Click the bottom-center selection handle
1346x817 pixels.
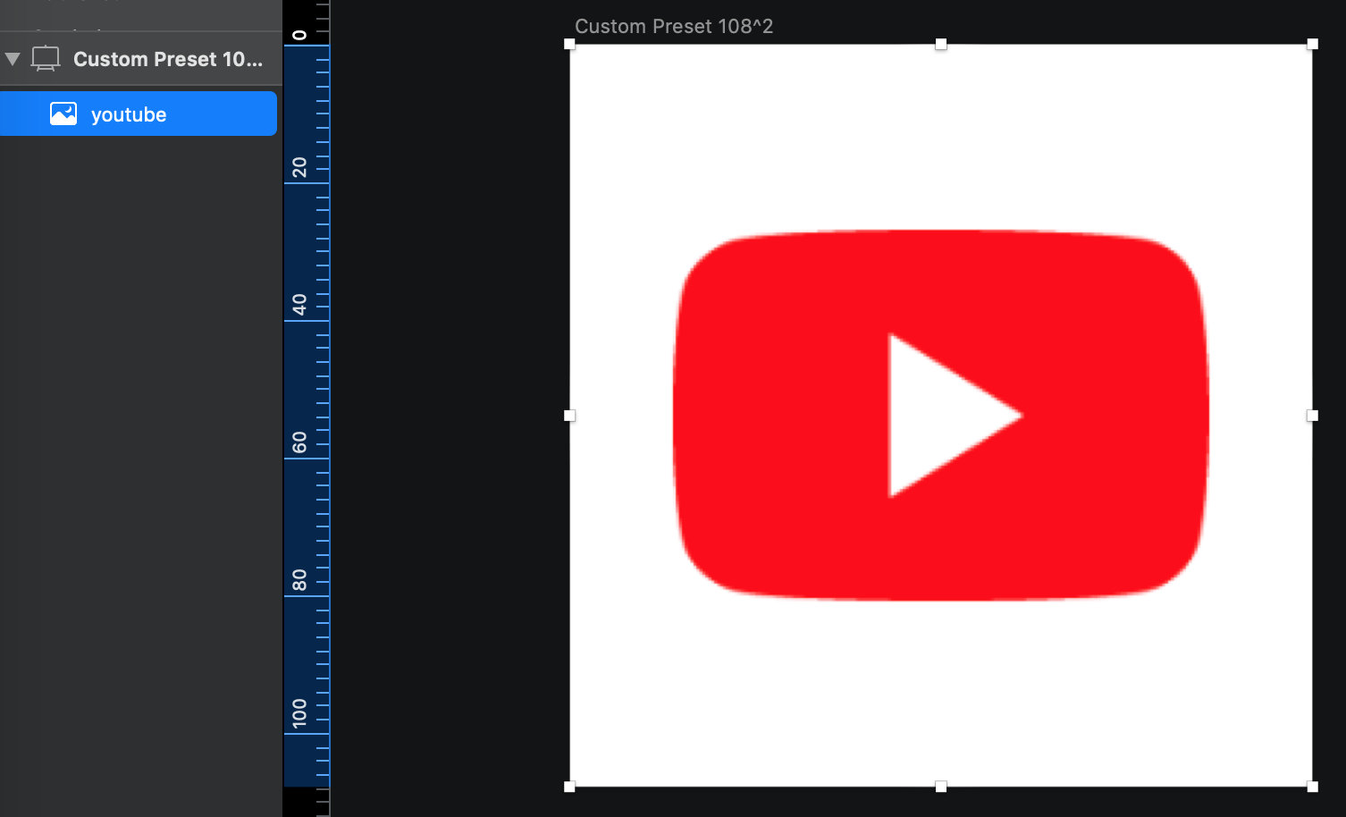pos(940,787)
